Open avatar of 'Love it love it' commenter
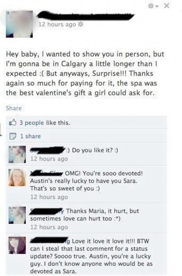182x276 pixels. tap(17, 245)
